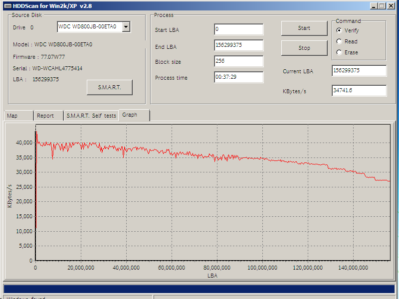Open the Source Disk drive dropdown
The width and height of the screenshot is (399, 299).
tap(126, 27)
